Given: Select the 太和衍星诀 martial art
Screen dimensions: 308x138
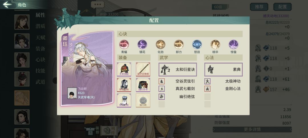Looking at the screenshot, I should point(178,69).
